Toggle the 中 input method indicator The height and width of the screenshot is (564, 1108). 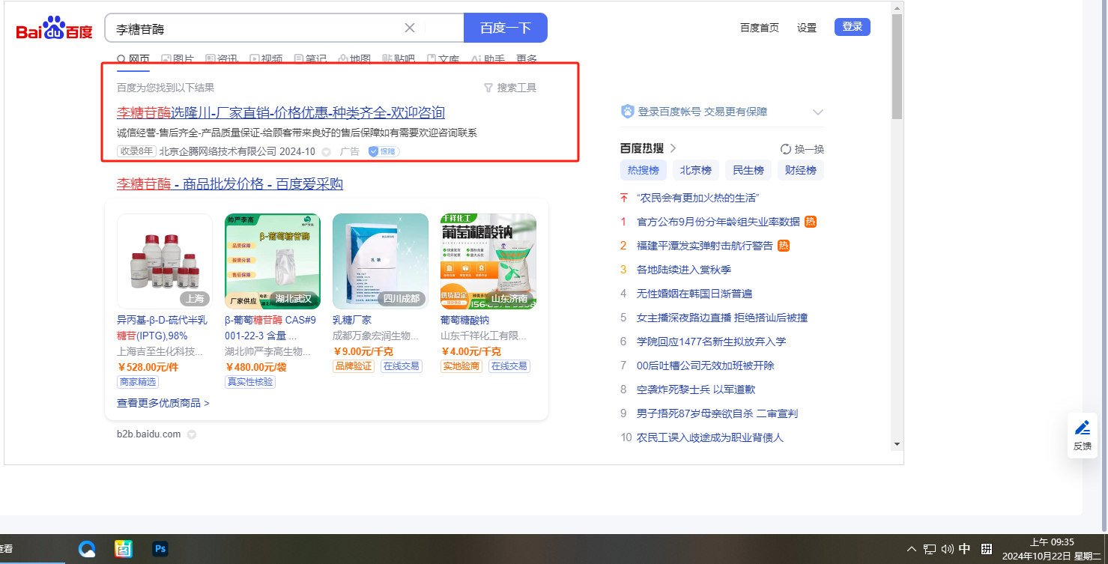(x=965, y=549)
